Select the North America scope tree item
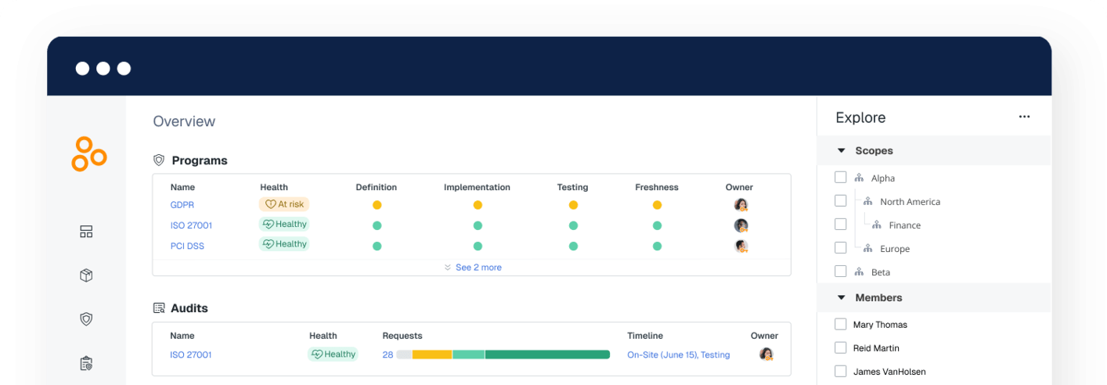The width and height of the screenshot is (1107, 385). click(x=910, y=202)
